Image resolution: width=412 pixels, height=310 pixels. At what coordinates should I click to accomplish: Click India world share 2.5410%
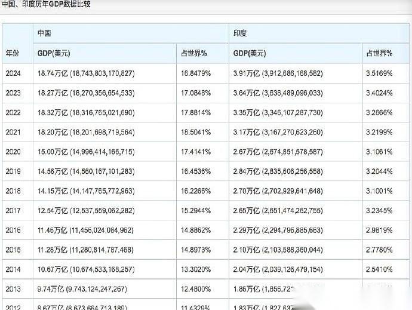(x=379, y=269)
